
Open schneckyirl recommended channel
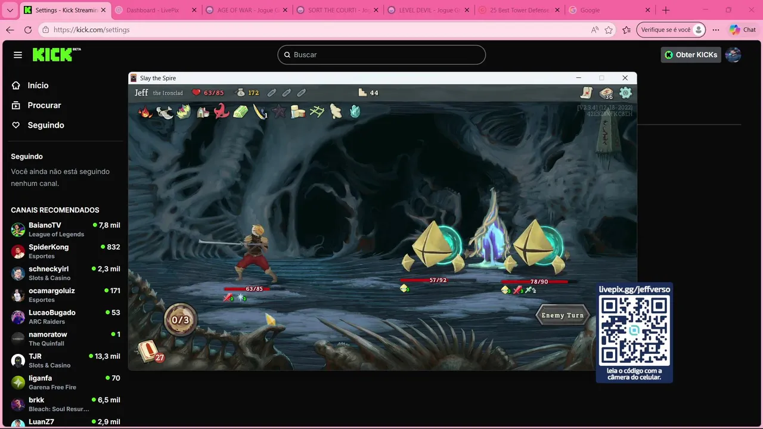pyautogui.click(x=66, y=273)
